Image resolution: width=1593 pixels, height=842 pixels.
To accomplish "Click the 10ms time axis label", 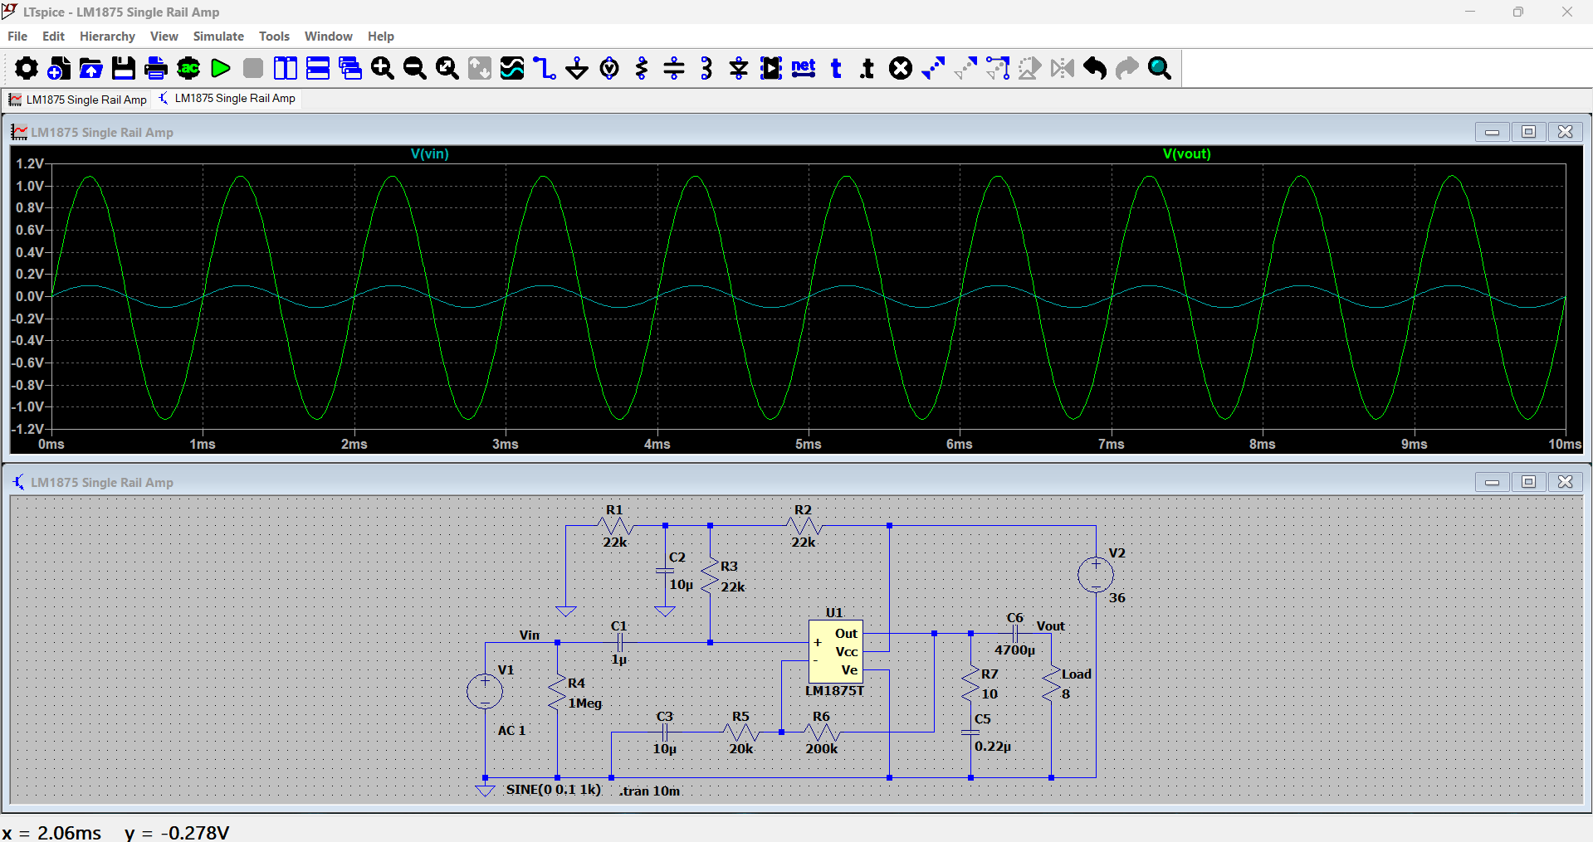I will [1565, 445].
